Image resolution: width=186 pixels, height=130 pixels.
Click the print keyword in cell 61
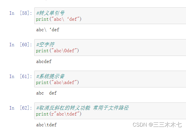coord(42,82)
